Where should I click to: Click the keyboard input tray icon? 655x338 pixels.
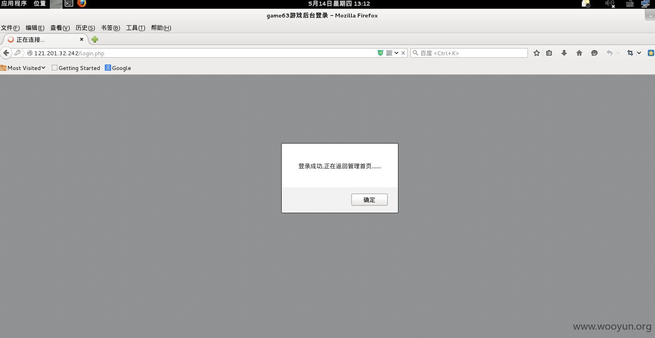point(630,4)
